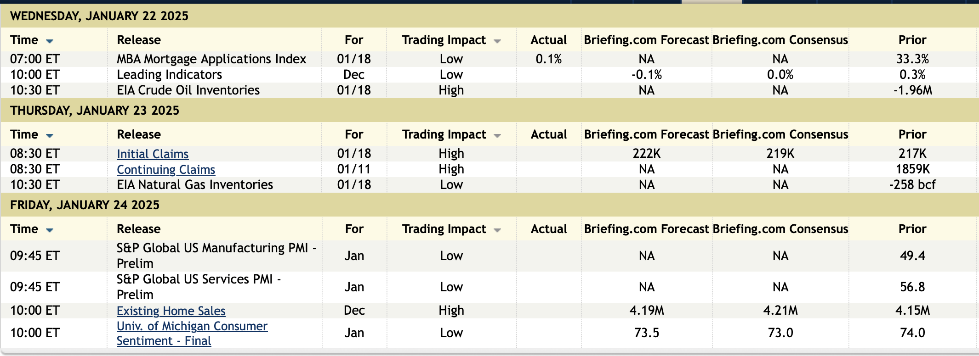Open Univ. of Michigan Consumer Sentiment link

(192, 327)
